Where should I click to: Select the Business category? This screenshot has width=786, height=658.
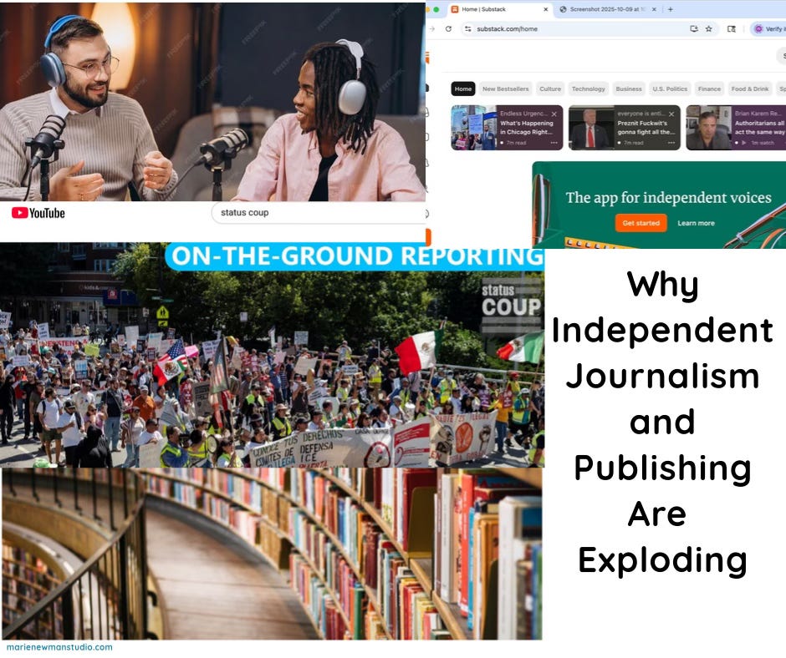pyautogui.click(x=629, y=89)
